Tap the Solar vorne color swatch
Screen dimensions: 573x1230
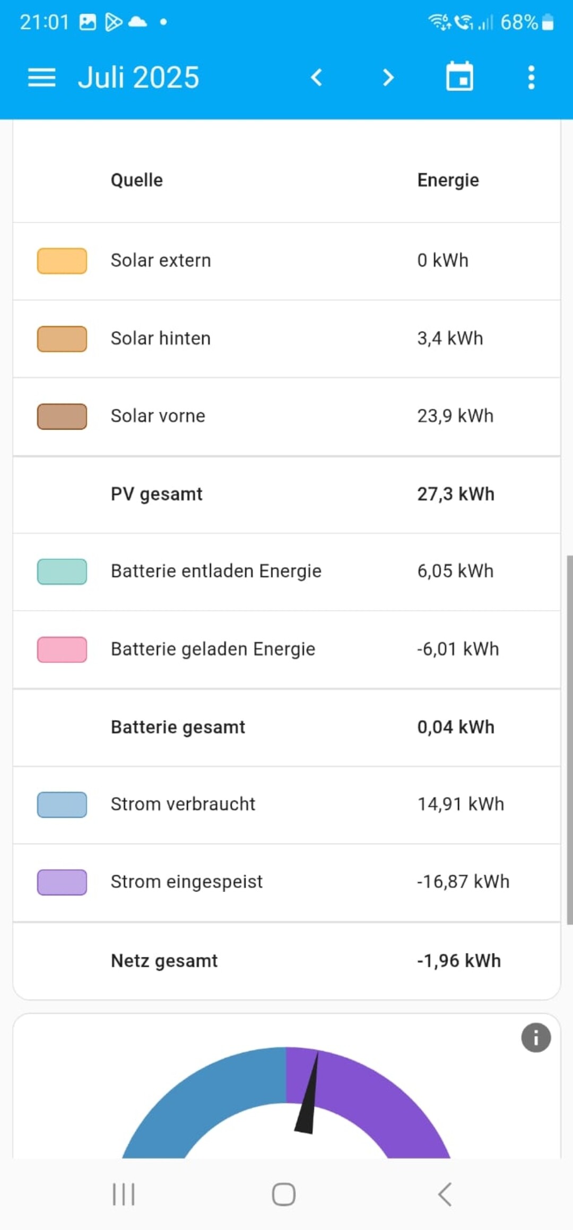coord(62,416)
